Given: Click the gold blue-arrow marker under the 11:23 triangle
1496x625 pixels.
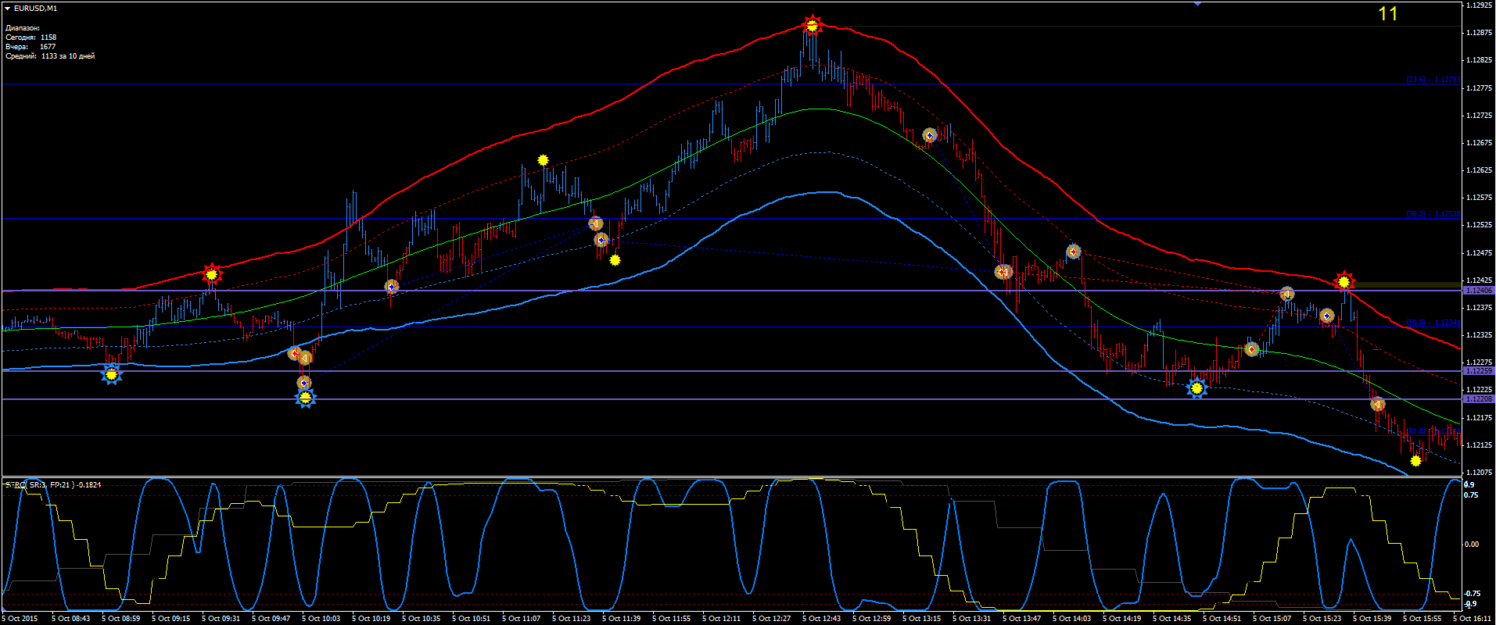Looking at the screenshot, I should (601, 240).
